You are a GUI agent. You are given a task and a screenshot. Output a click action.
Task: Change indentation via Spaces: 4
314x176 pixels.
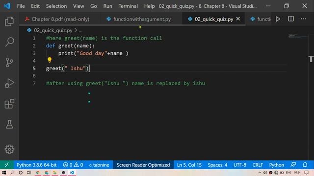(x=217, y=165)
